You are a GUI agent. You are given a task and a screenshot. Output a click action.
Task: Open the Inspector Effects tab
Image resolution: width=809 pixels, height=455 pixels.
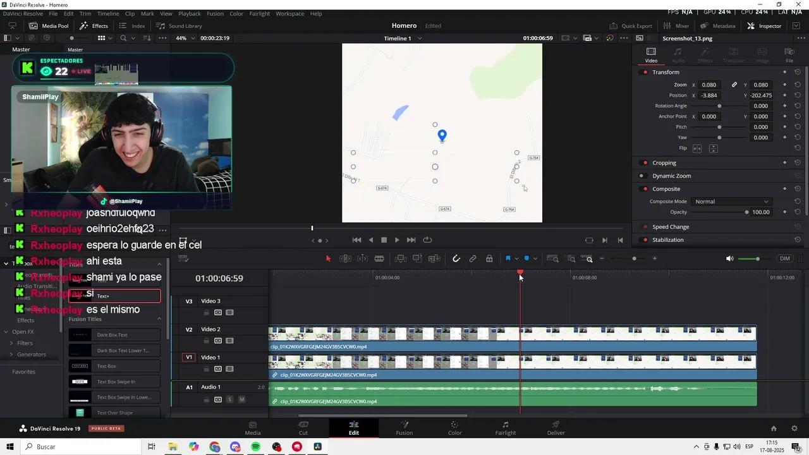(x=705, y=55)
